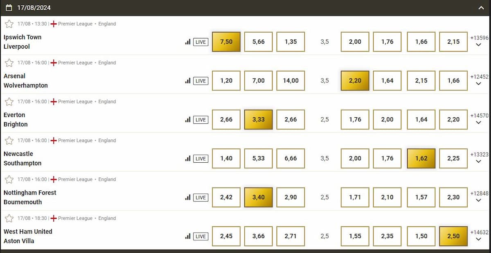Click LIVE badge for Arsenal vs Wolverhampton
The height and width of the screenshot is (253, 491).
(x=200, y=81)
